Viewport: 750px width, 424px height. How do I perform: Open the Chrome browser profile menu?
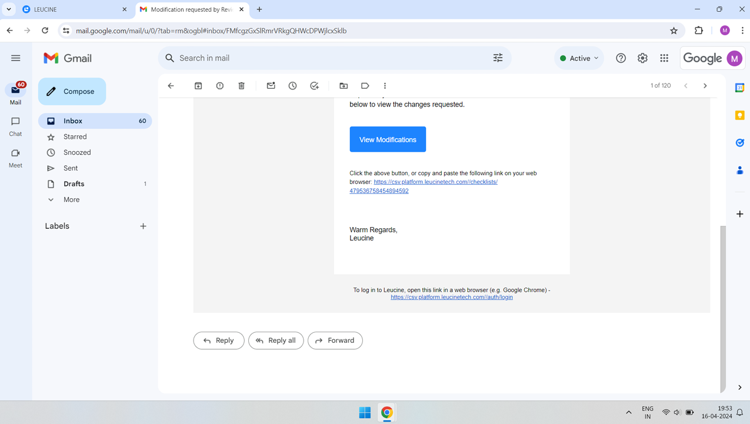724,30
